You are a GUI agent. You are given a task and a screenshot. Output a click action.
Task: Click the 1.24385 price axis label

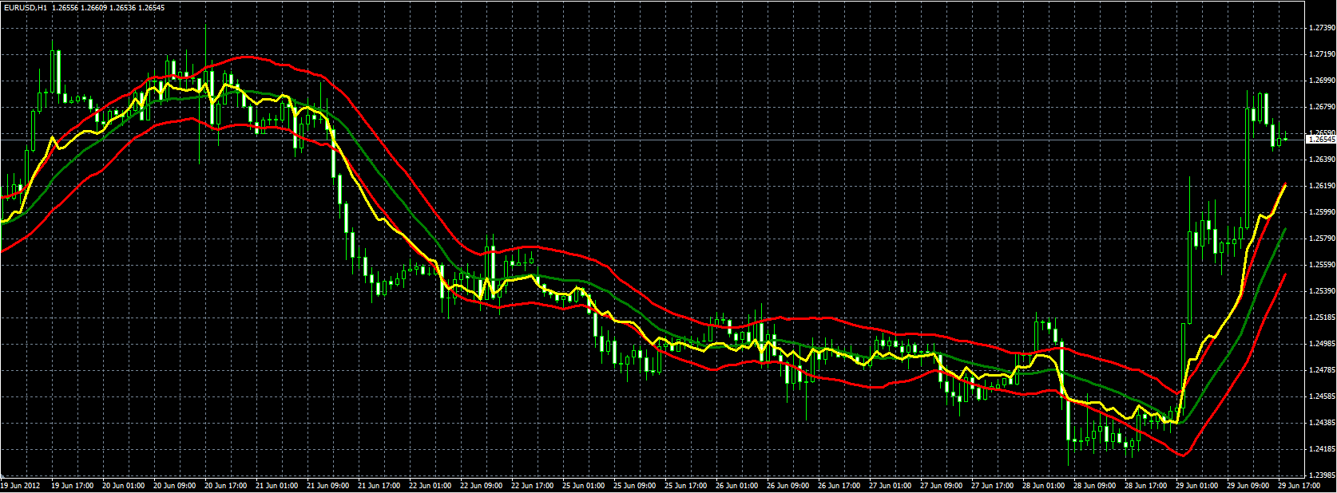pyautogui.click(x=1323, y=423)
